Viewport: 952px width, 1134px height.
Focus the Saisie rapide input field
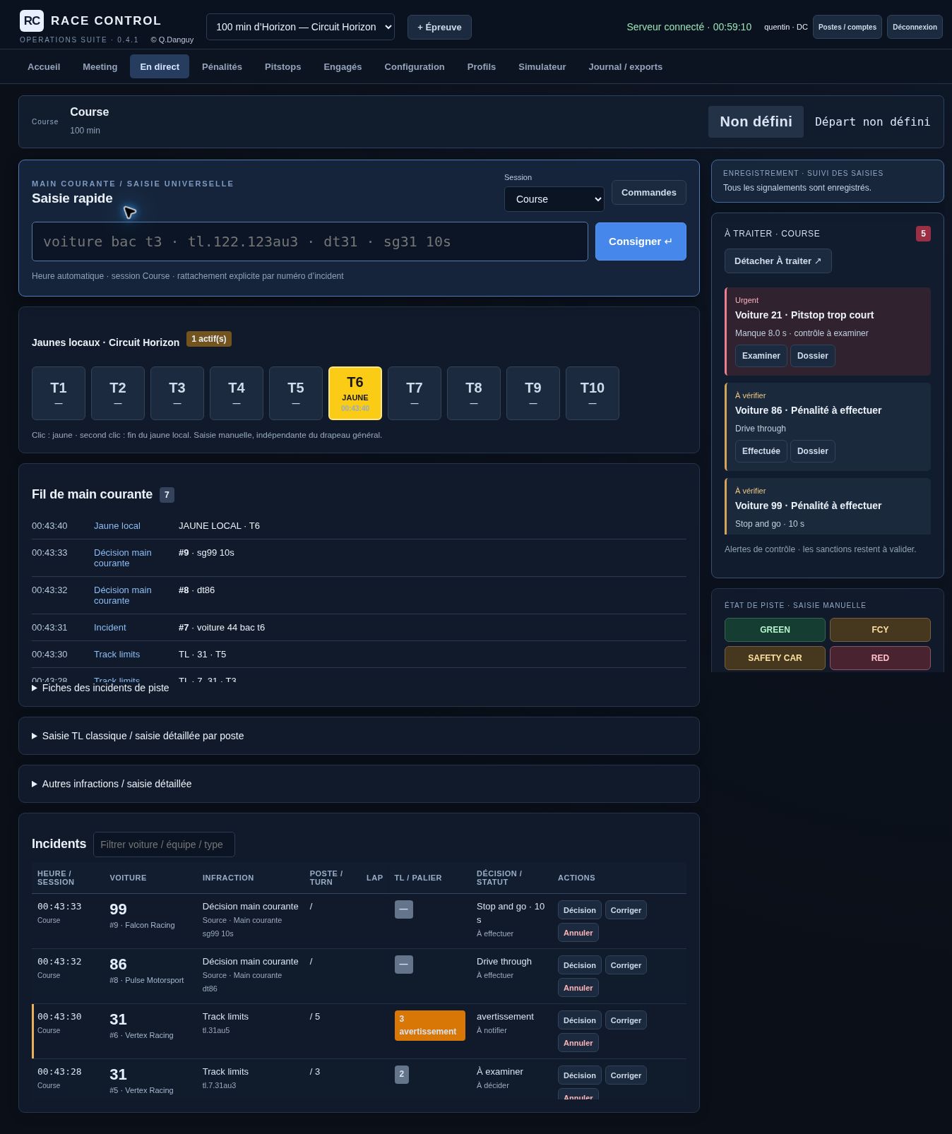310,241
